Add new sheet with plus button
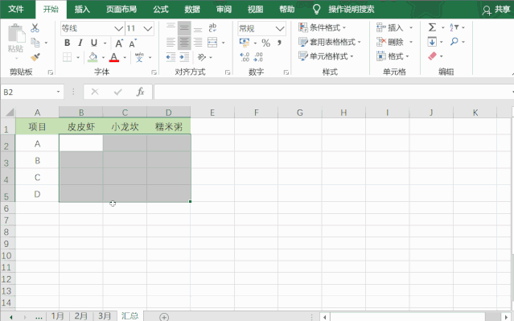This screenshot has height=321, width=514. [x=164, y=317]
